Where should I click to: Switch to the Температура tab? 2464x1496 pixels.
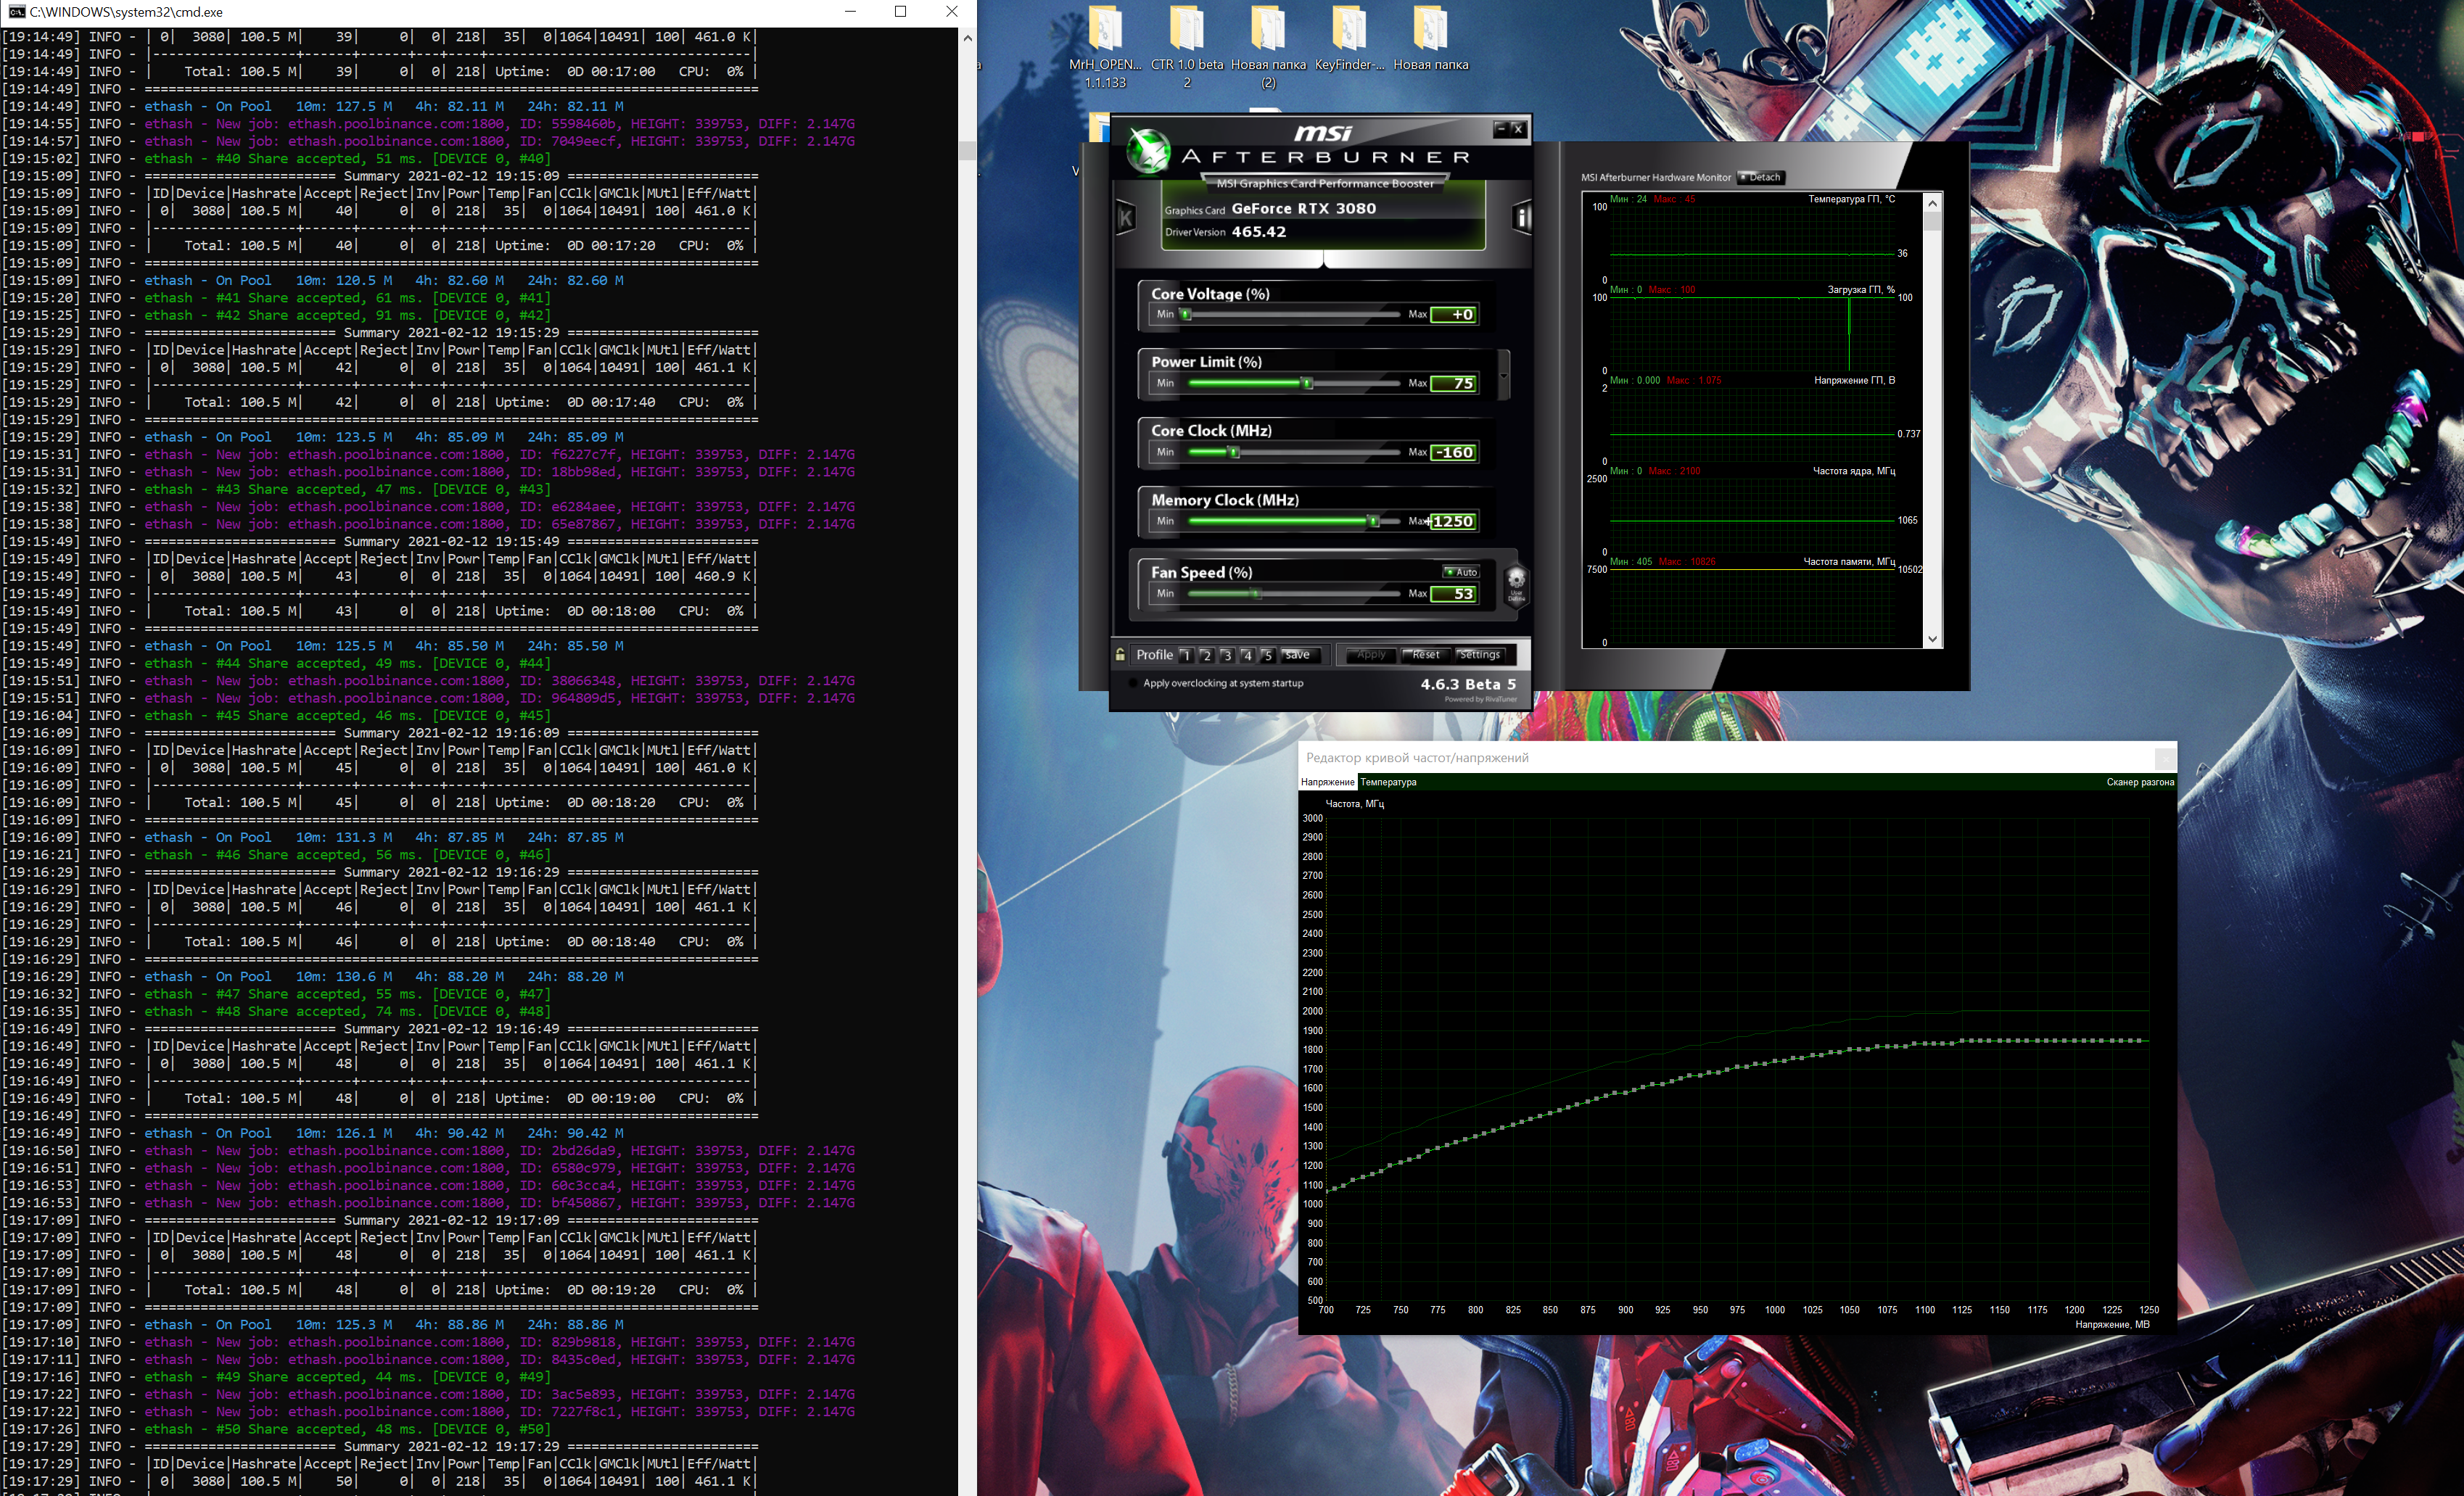[x=1388, y=782]
